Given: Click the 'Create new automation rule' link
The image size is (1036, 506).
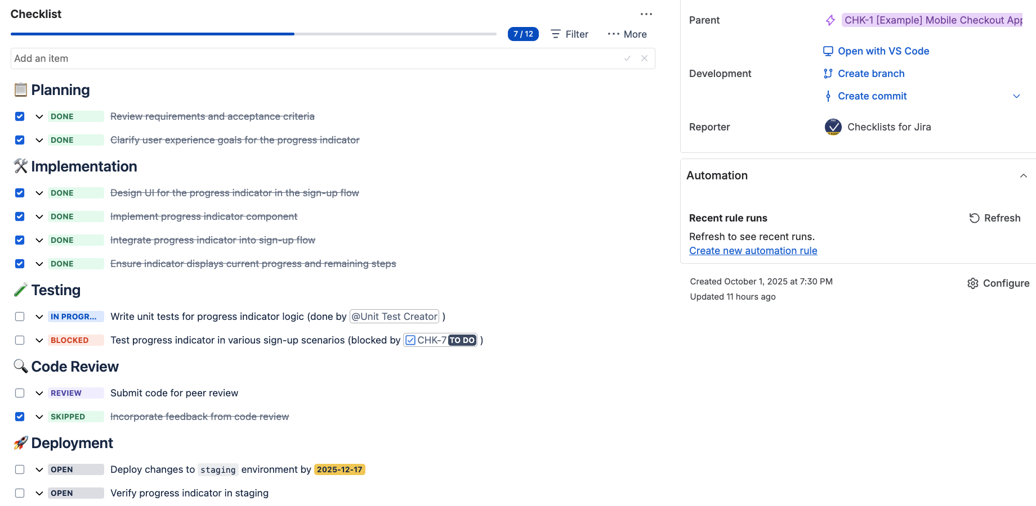Looking at the screenshot, I should coord(753,250).
